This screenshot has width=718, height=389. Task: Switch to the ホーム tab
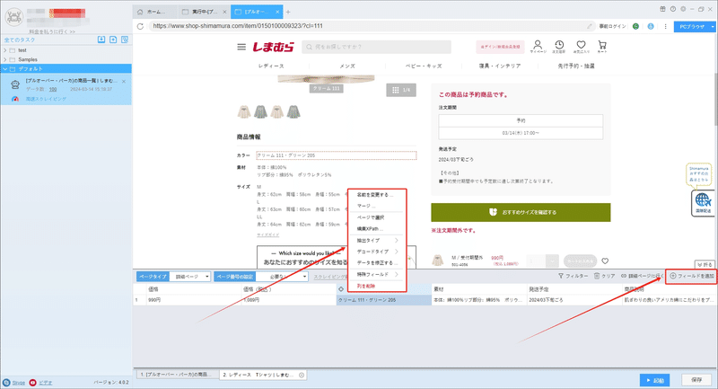pos(153,12)
